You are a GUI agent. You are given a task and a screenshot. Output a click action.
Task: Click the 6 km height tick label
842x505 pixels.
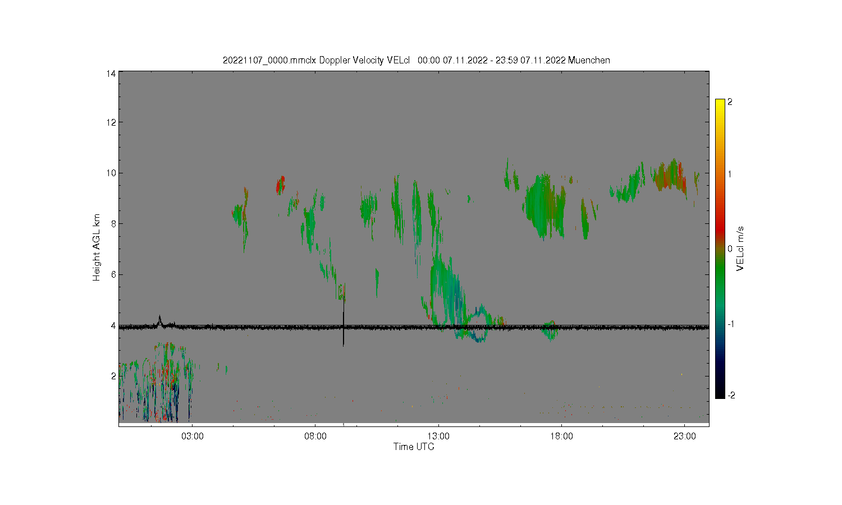113,274
